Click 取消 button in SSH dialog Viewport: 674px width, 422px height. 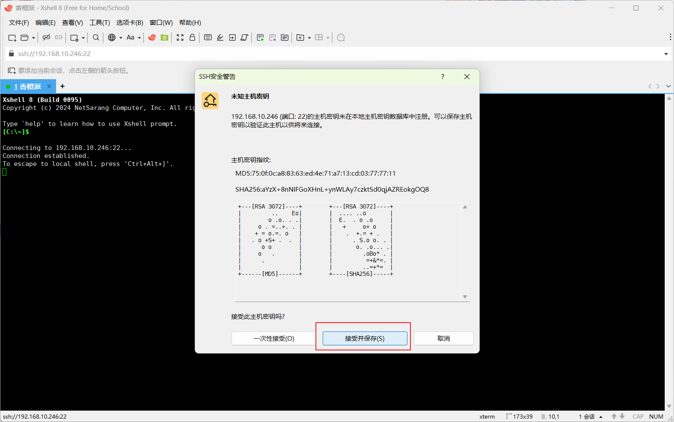[x=444, y=338]
